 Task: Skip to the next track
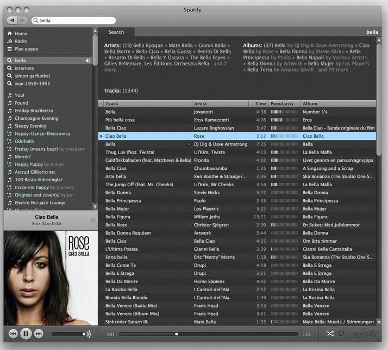tap(39, 334)
